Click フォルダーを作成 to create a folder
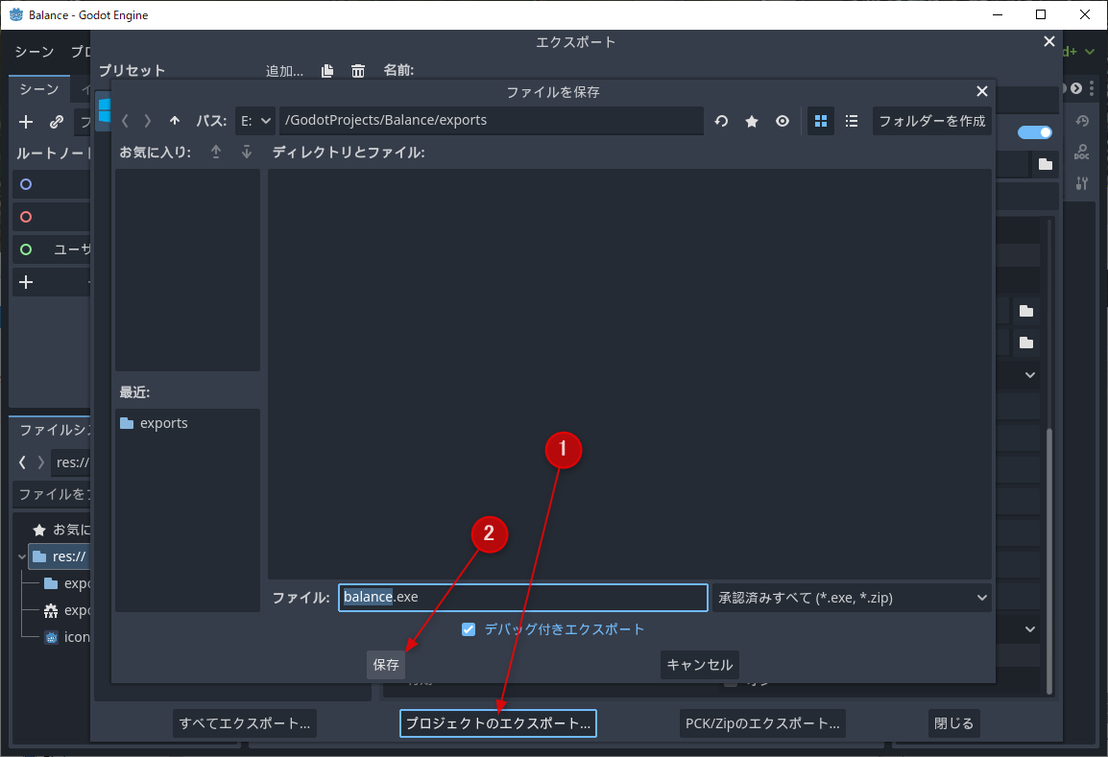The width and height of the screenshot is (1108, 757). pyautogui.click(x=931, y=121)
